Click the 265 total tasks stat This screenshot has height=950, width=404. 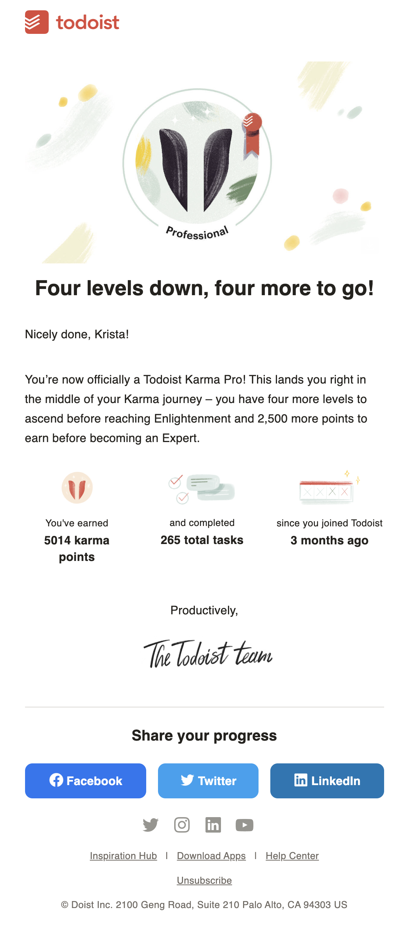pos(202,540)
